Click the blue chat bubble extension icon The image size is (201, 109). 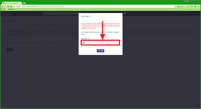tap(195, 6)
